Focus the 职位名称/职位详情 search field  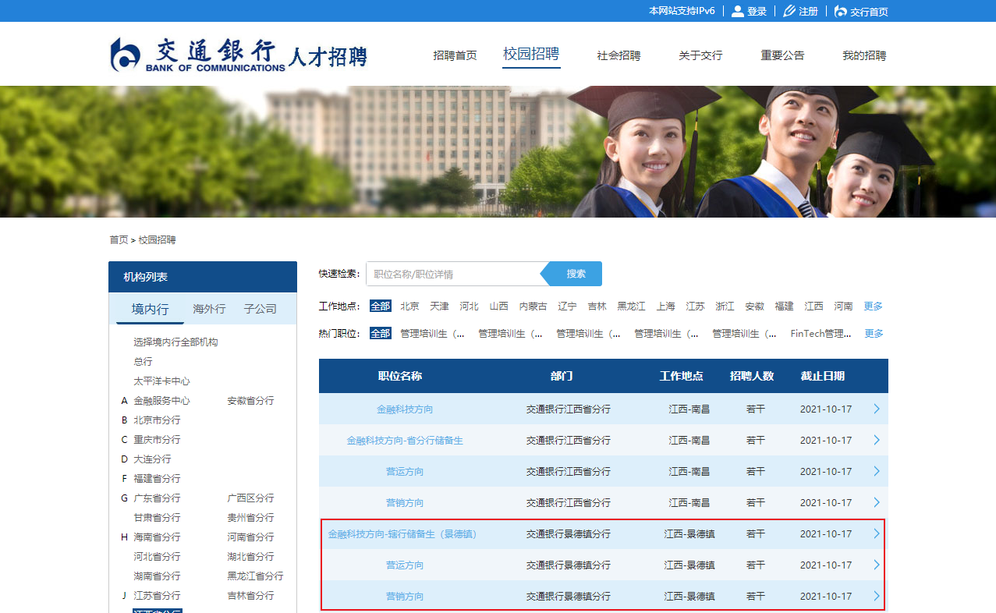click(453, 274)
